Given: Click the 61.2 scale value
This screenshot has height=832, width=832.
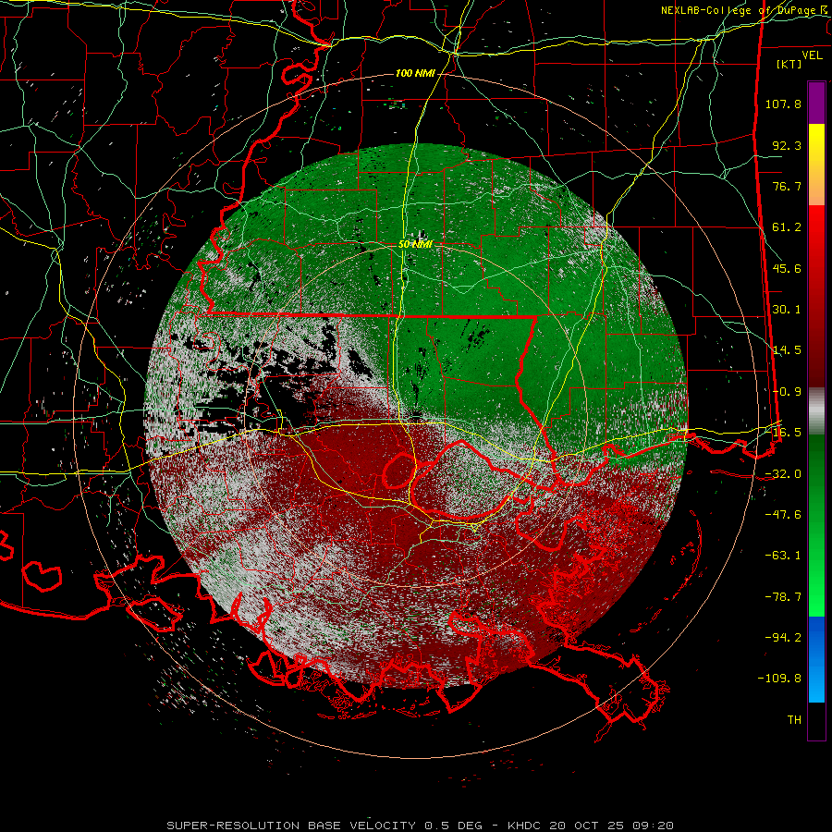Looking at the screenshot, I should 787,227.
